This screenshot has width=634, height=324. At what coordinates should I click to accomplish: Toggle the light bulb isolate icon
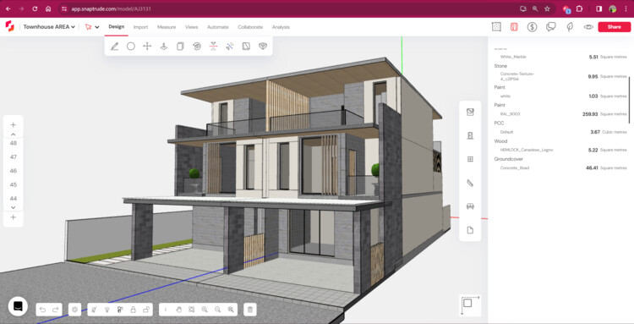click(107, 310)
